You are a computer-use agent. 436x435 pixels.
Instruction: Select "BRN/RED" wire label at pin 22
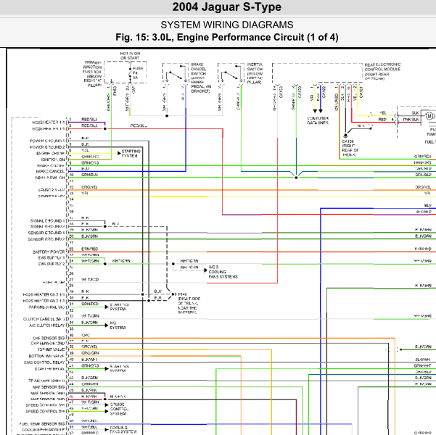click(89, 249)
